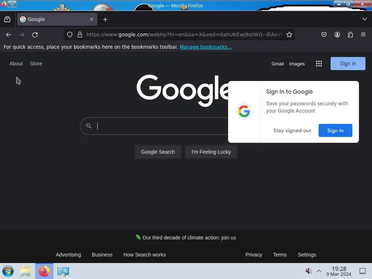Viewport: 372px width, 279px height.
Task: Open the Firefox account icon
Action: click(337, 35)
